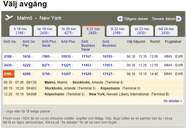The width and height of the screenshot is (186, 128).
Task: Expand the 06:30 - 13:25 flight row
Action: (93, 65)
